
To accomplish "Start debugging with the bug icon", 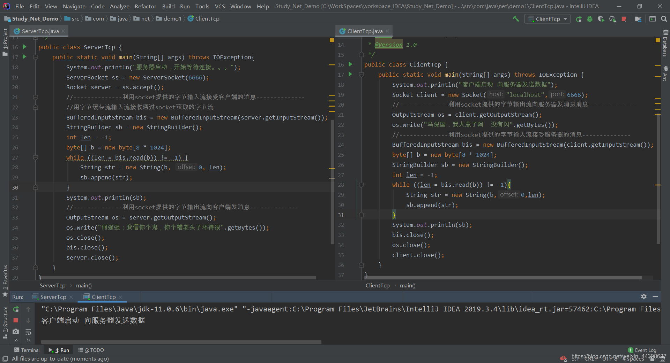I will point(590,19).
